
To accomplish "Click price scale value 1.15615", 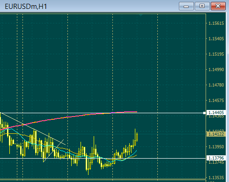I will coord(216,23).
